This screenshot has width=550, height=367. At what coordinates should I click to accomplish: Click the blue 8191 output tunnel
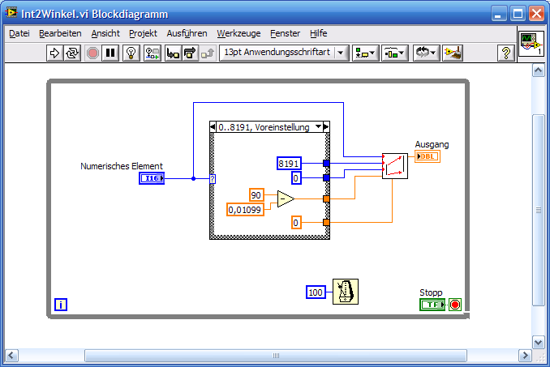click(x=326, y=163)
